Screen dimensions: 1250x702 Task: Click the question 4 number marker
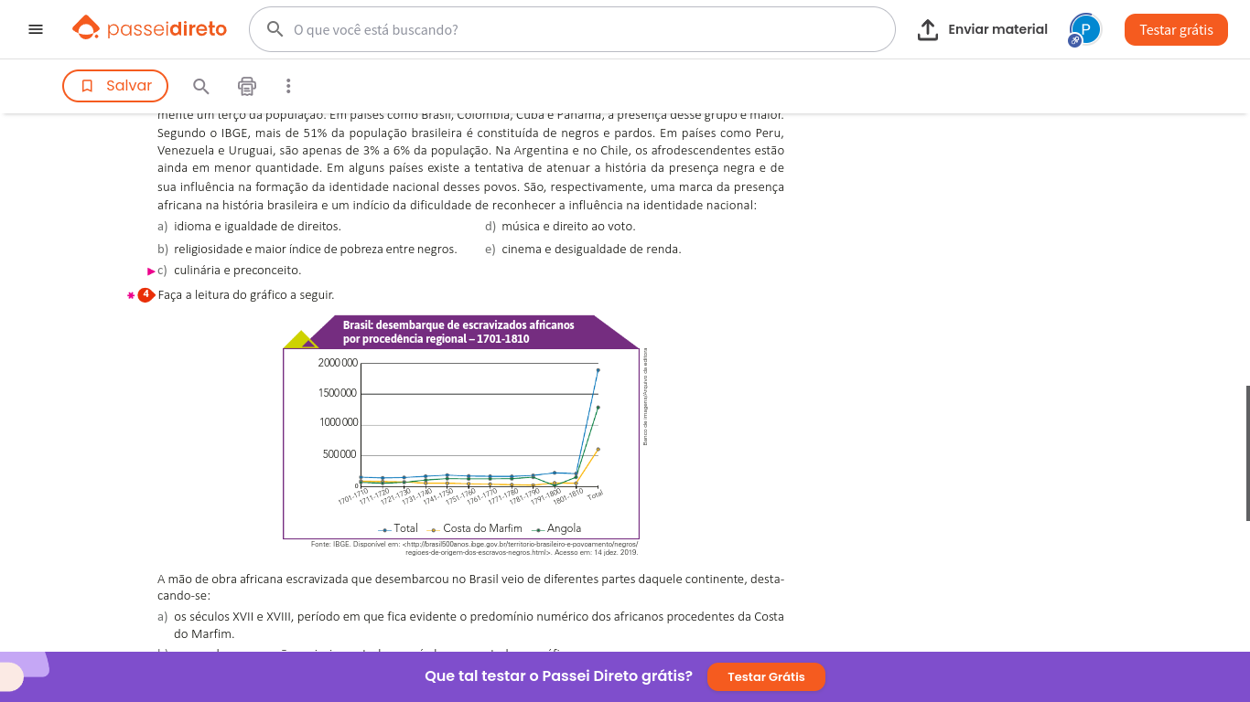coord(145,294)
